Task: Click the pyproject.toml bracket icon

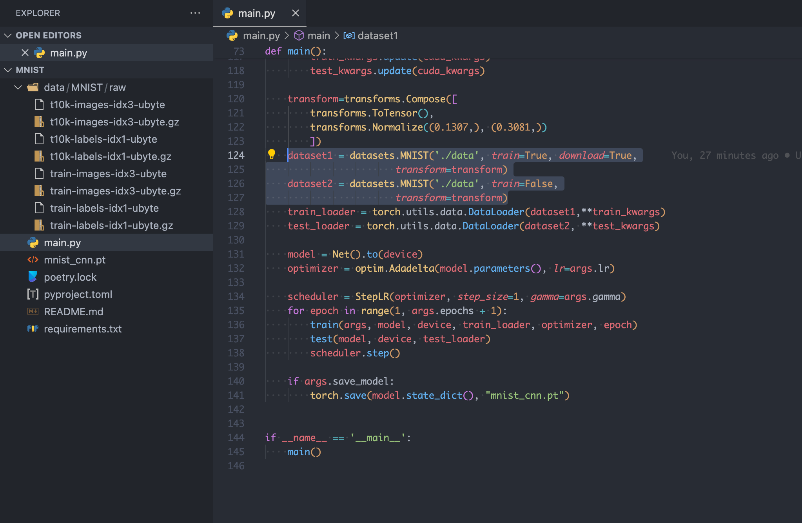Action: tap(33, 294)
